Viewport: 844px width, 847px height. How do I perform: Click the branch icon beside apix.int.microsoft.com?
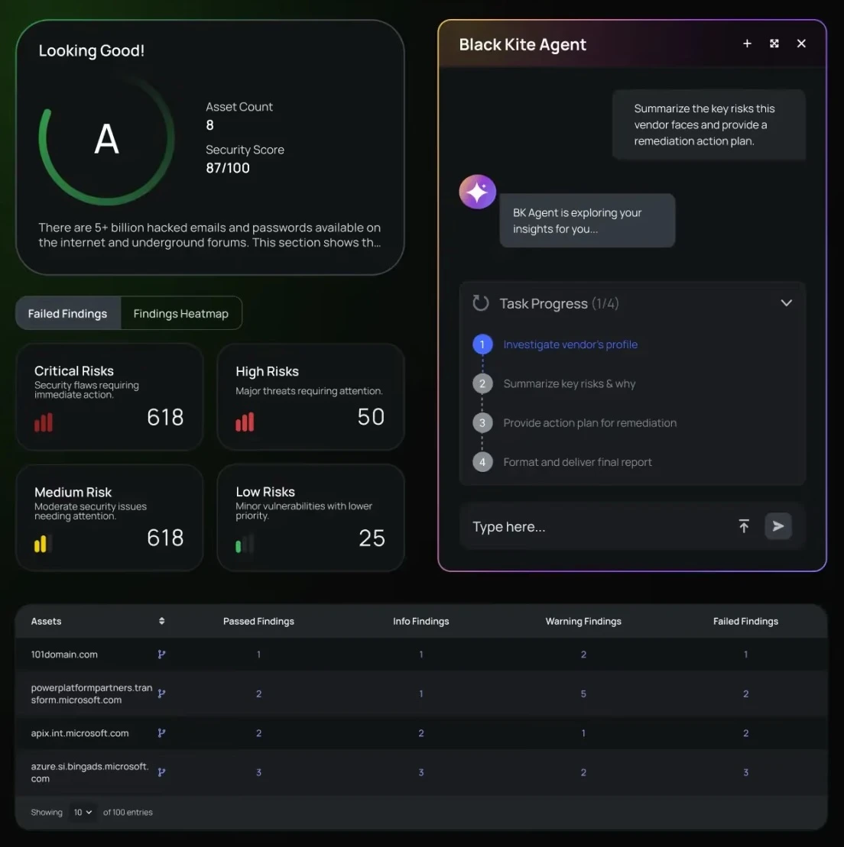click(x=161, y=733)
